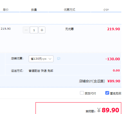The image size is (123, 114).
Task: Uncheck the 匿名购买 checkbox
Action: pos(107,93)
